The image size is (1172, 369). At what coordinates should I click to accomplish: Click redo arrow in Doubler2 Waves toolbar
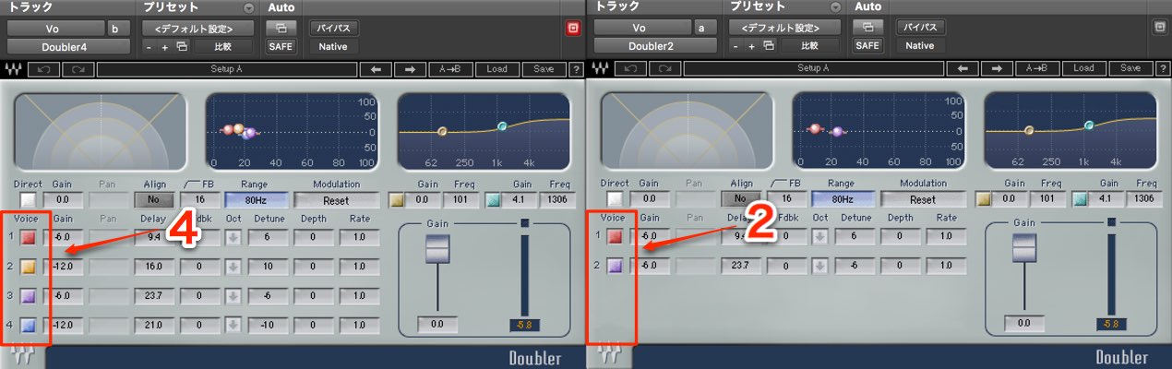665,69
